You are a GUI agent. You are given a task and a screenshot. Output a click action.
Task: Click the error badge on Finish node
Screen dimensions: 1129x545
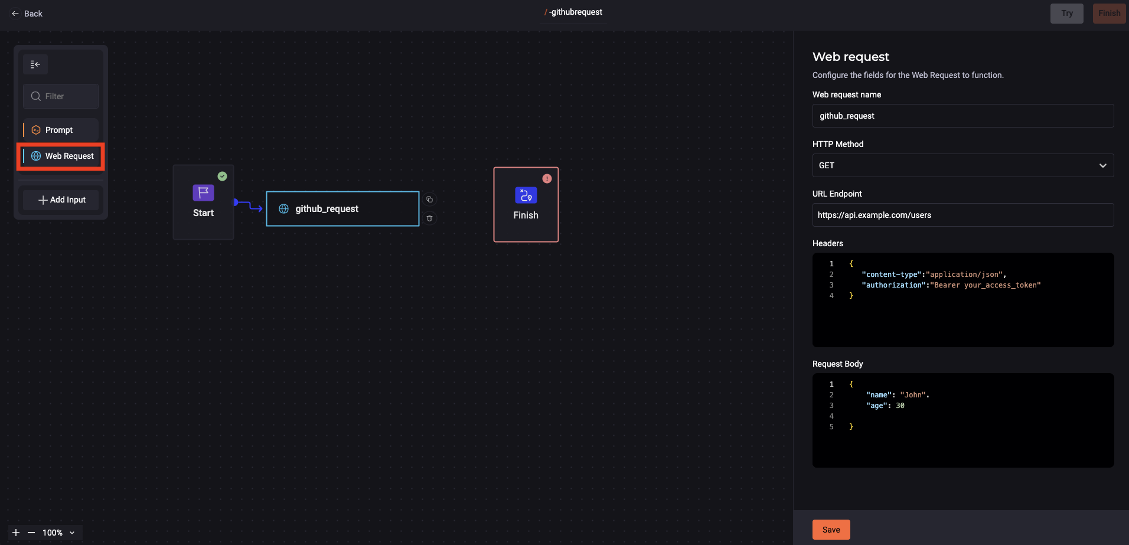pos(547,178)
